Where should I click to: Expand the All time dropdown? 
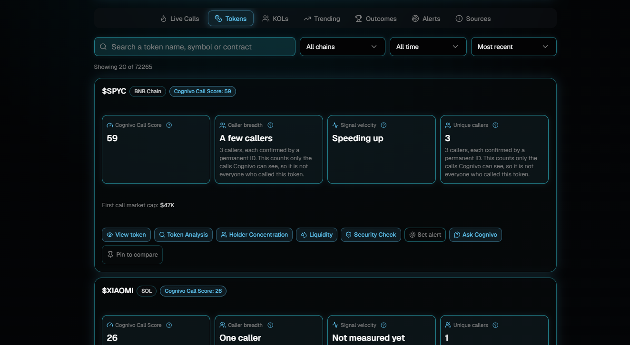428,47
